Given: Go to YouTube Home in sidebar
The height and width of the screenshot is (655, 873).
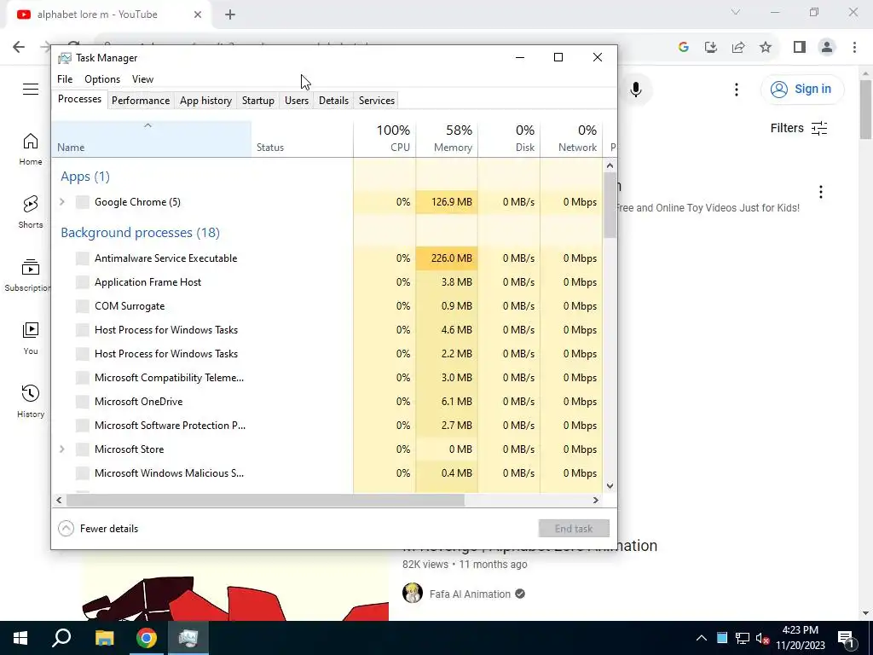Looking at the screenshot, I should click(x=31, y=149).
